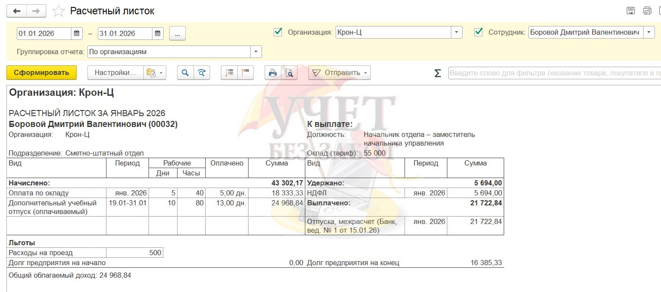Open calendar for end date 31.01.2026
This screenshot has height=292, width=661.
click(x=158, y=33)
